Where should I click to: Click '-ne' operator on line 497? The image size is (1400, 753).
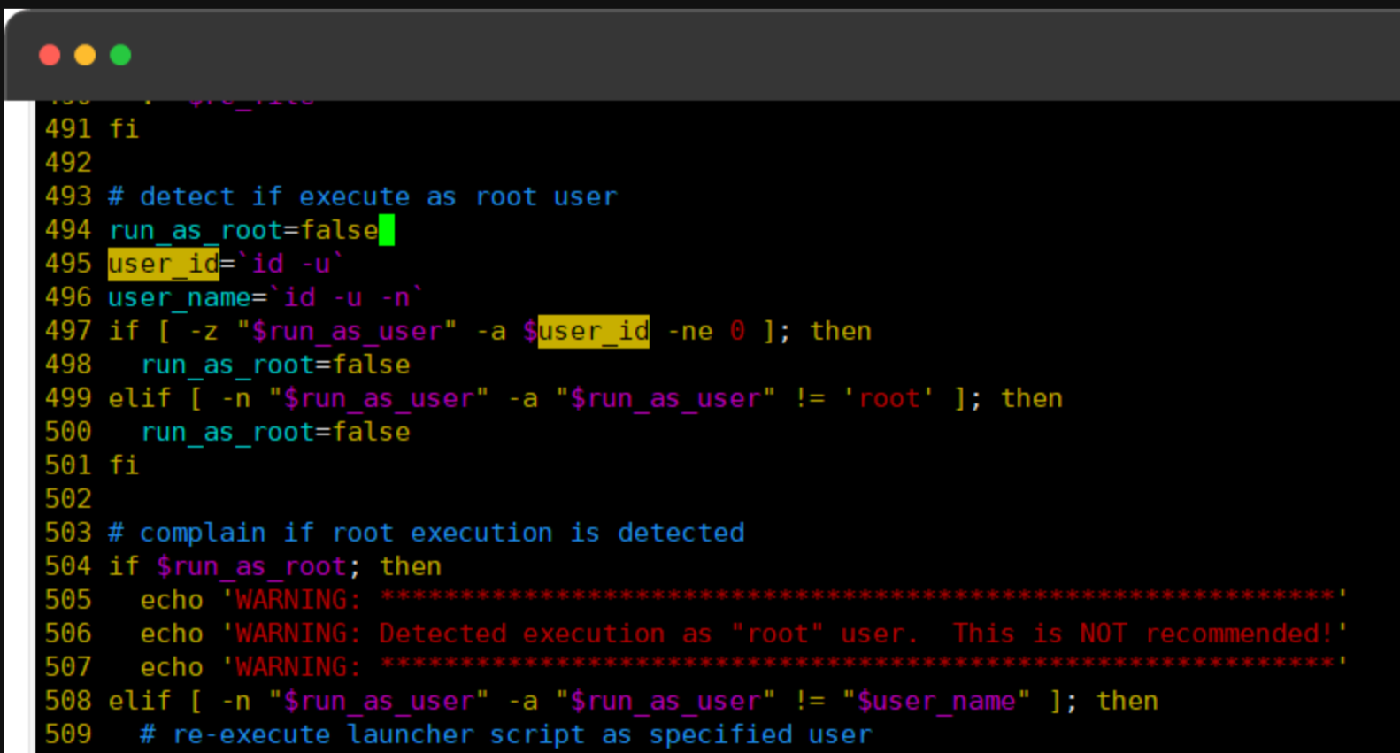[x=689, y=331]
